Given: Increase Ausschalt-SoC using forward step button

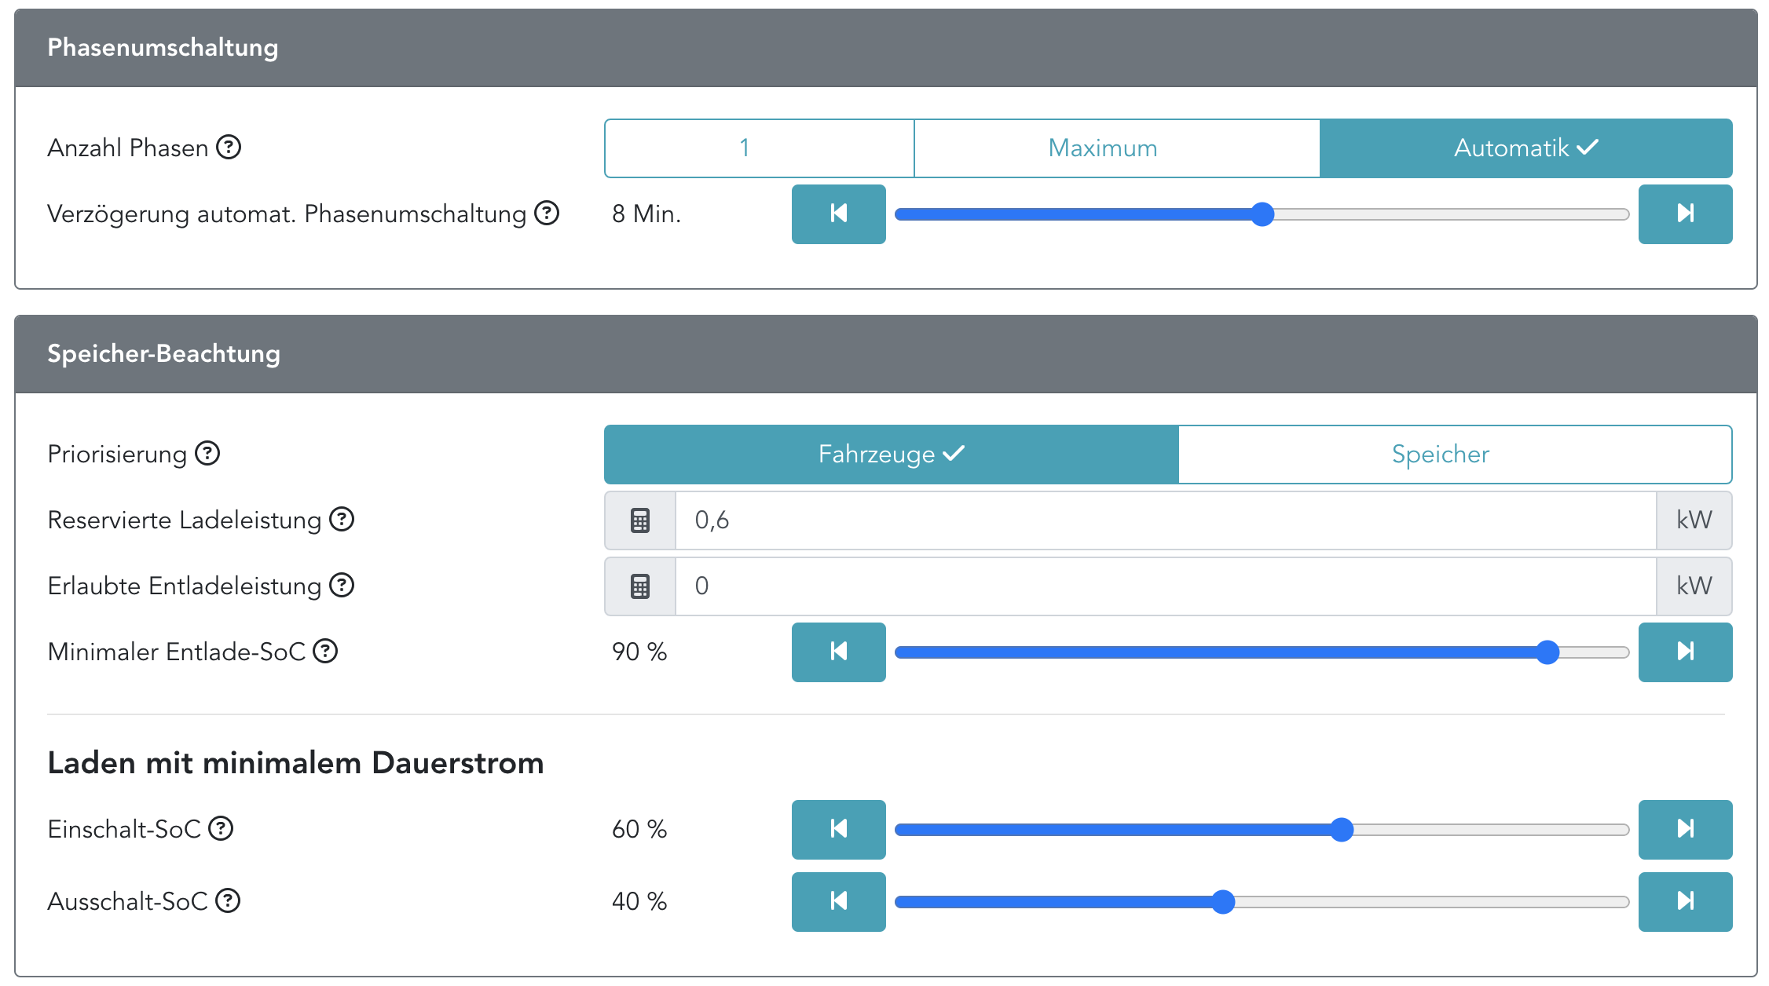Looking at the screenshot, I should click(x=1685, y=901).
